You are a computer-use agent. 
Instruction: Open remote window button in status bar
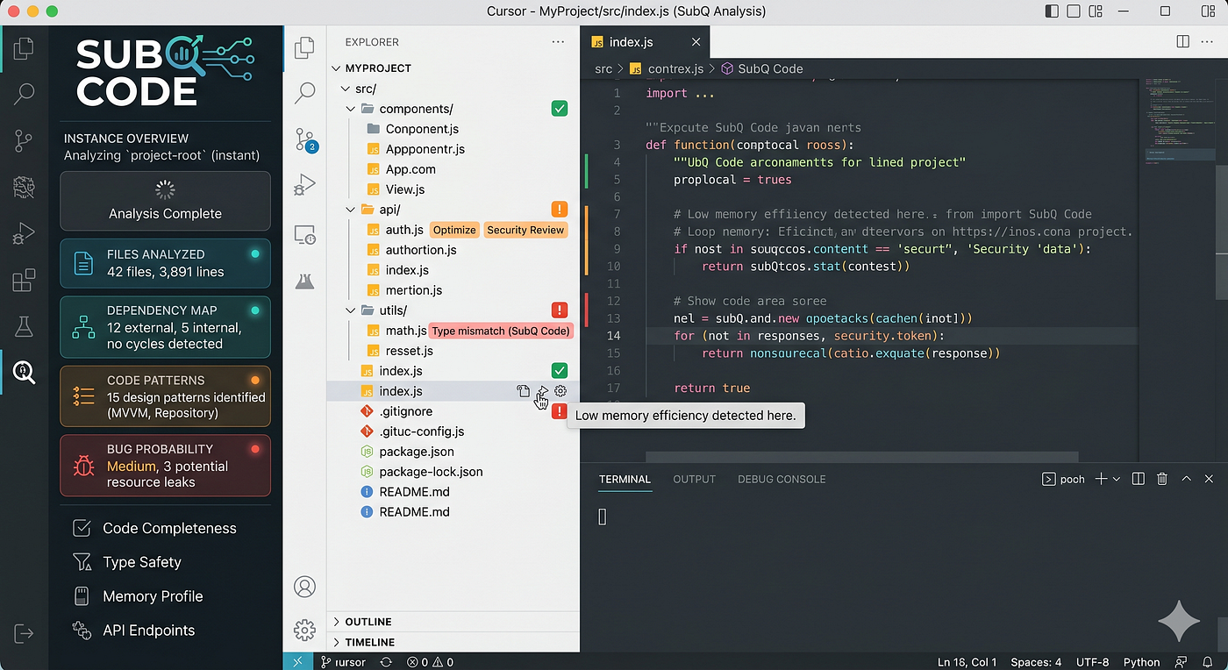(x=297, y=662)
